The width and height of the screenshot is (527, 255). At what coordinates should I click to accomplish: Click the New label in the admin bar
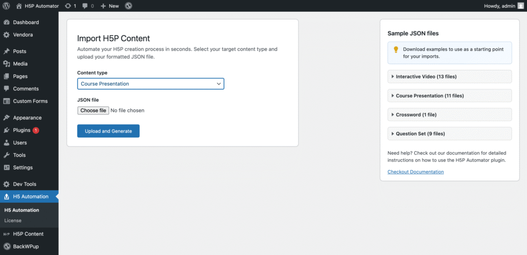point(114,6)
